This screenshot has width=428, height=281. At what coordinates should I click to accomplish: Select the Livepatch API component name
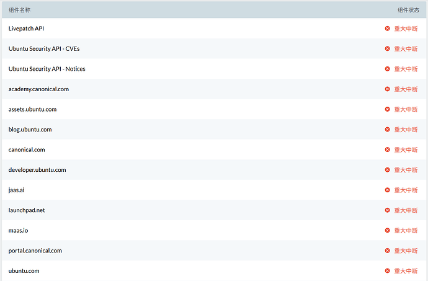coord(26,29)
